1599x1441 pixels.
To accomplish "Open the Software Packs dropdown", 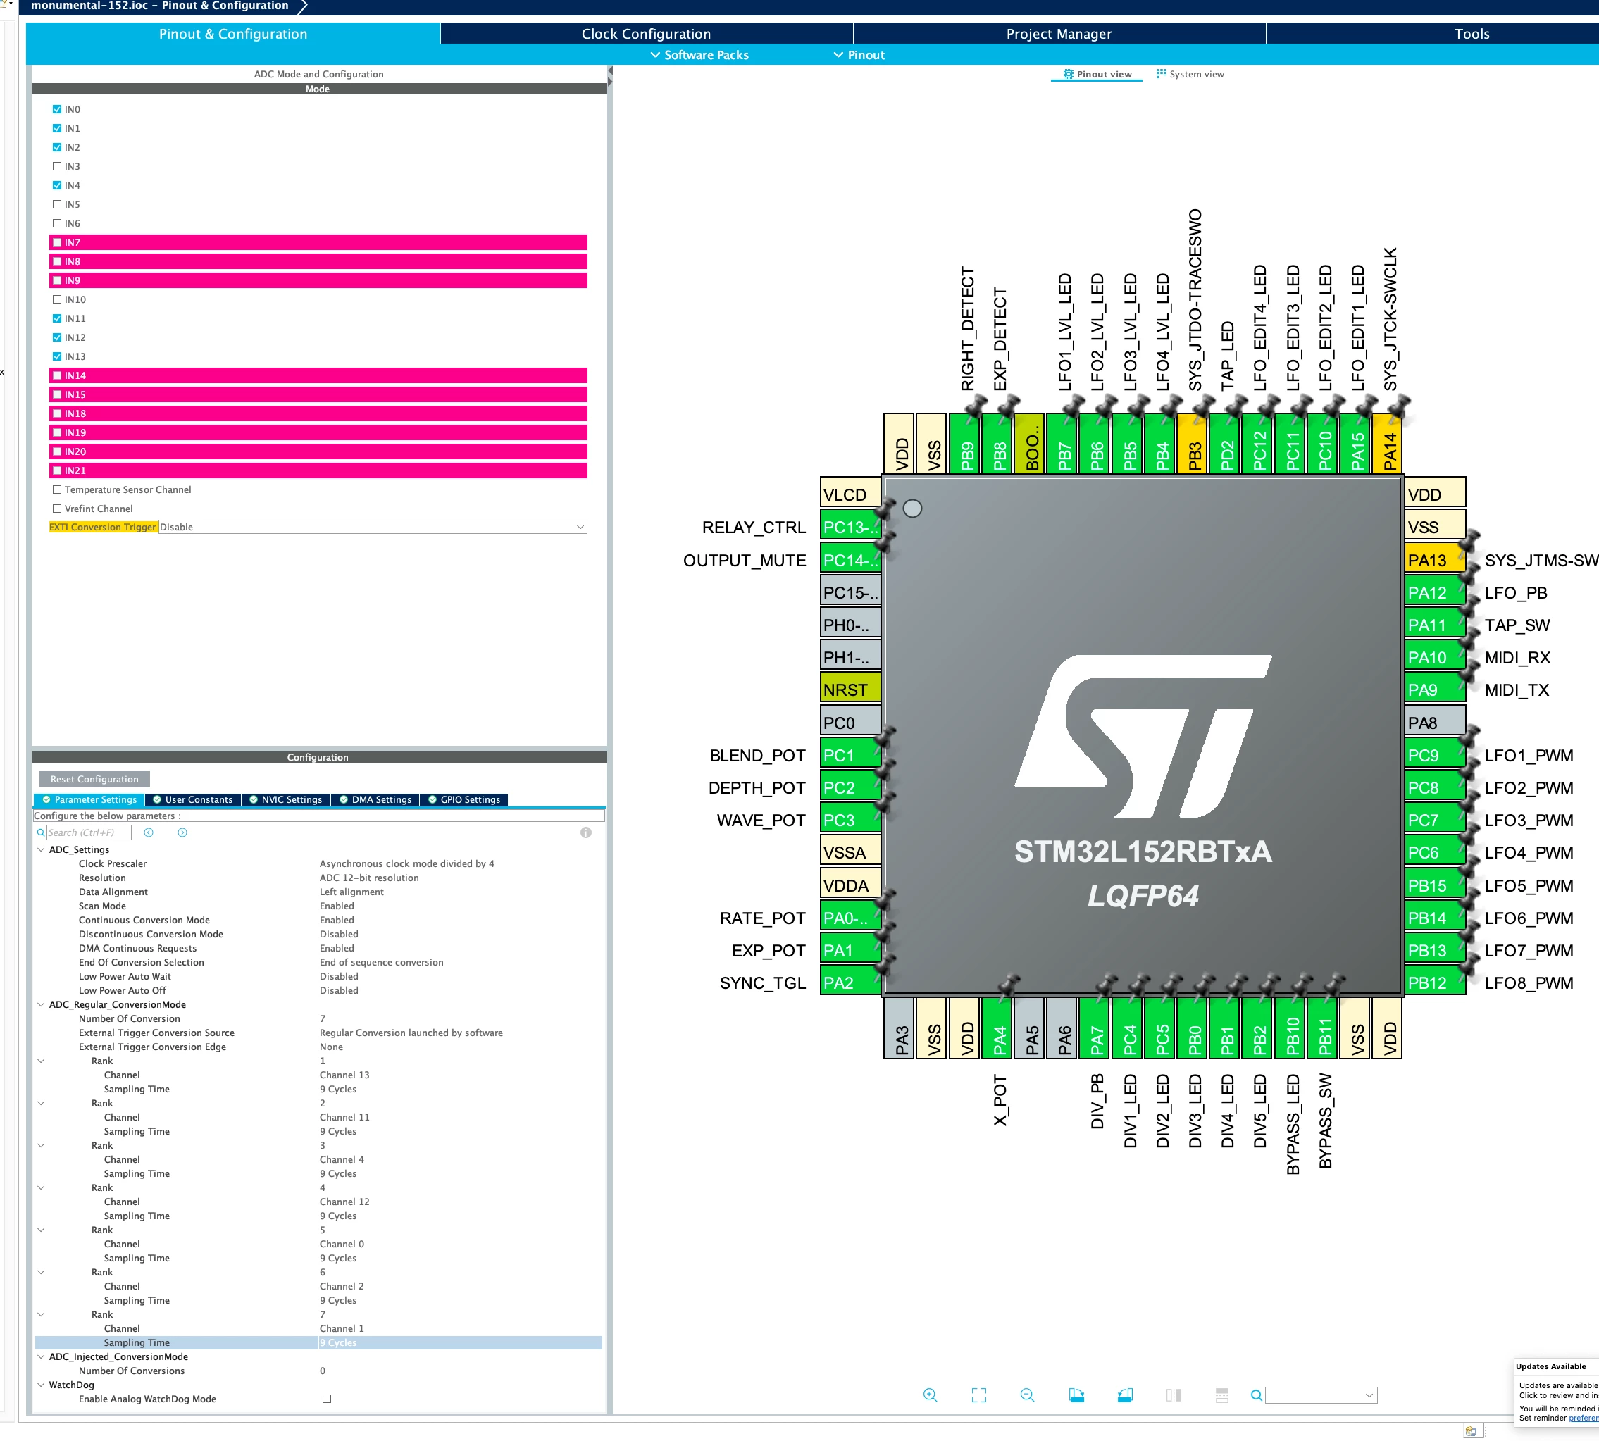I will 699,55.
